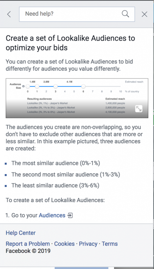Viewport: 154px width, 269px height.
Task: Close the help panel with the X
Action: click(145, 14)
